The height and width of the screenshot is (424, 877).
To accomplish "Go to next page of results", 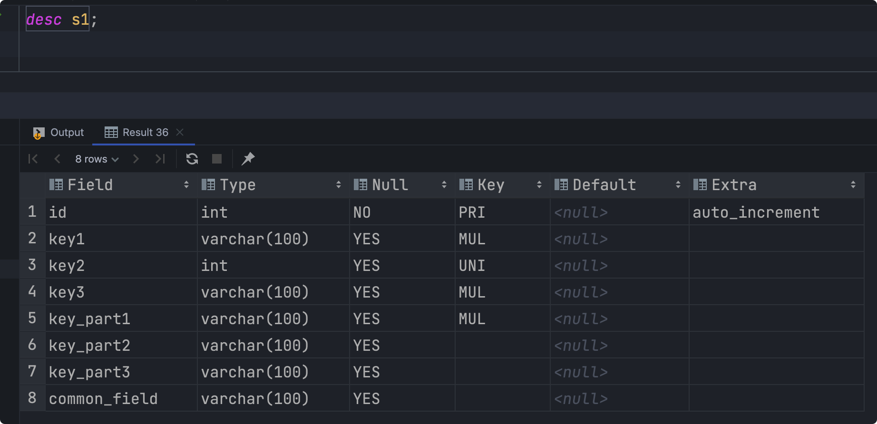I will pos(136,159).
